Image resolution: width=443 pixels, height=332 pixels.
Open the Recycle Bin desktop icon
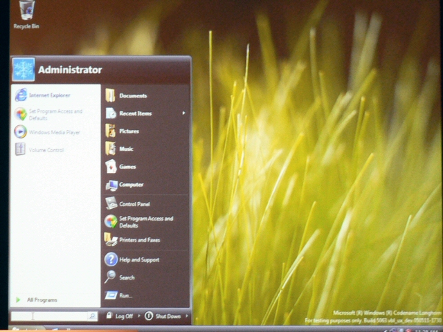[x=26, y=15]
